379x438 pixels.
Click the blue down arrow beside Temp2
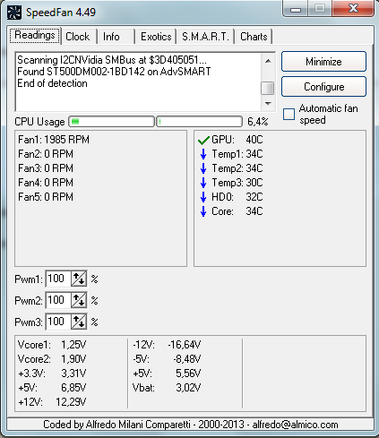coord(203,168)
